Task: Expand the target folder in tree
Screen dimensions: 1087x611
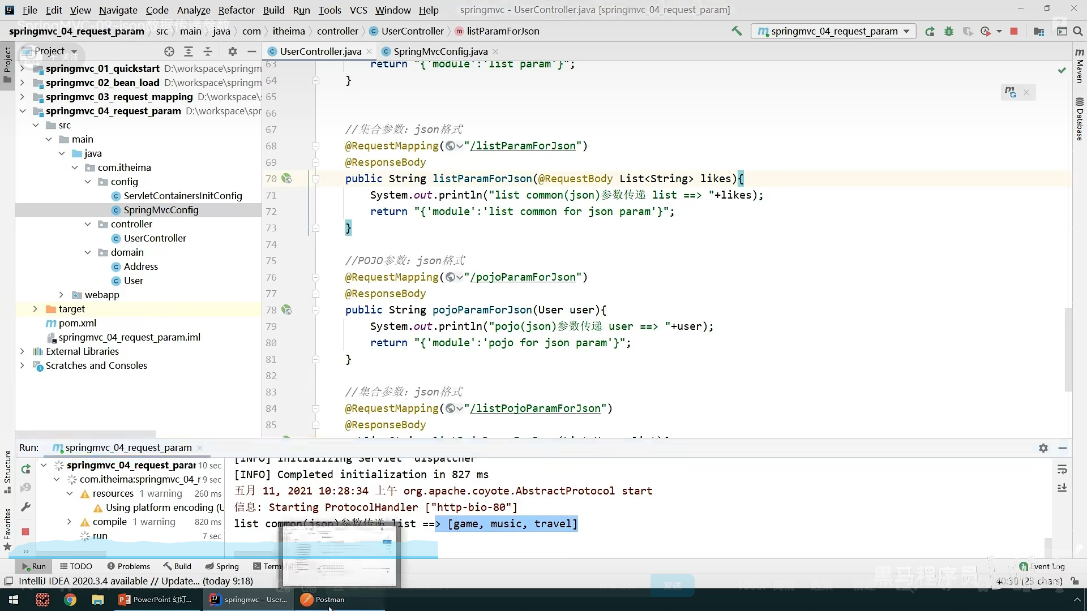Action: [x=35, y=309]
